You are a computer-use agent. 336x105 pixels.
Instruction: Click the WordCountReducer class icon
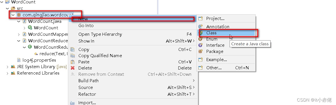(x=30, y=47)
